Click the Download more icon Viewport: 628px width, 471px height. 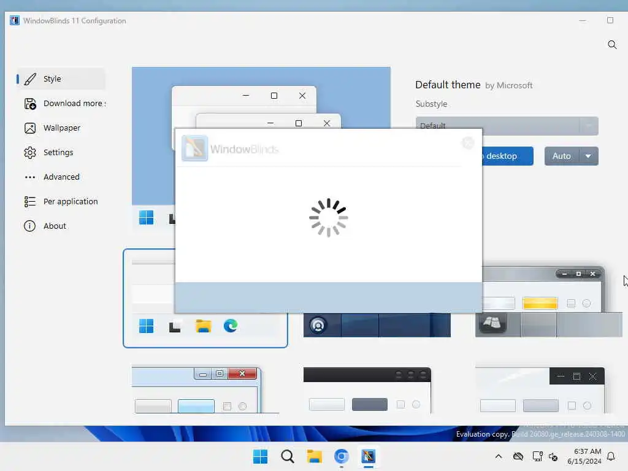(x=30, y=104)
